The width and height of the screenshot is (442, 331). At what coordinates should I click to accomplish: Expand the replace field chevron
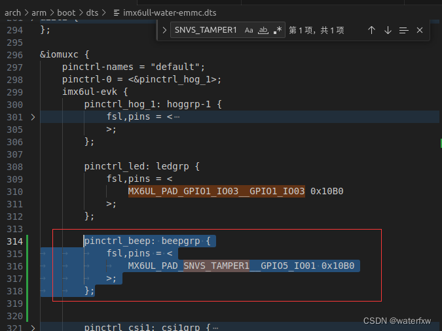pyautogui.click(x=164, y=30)
